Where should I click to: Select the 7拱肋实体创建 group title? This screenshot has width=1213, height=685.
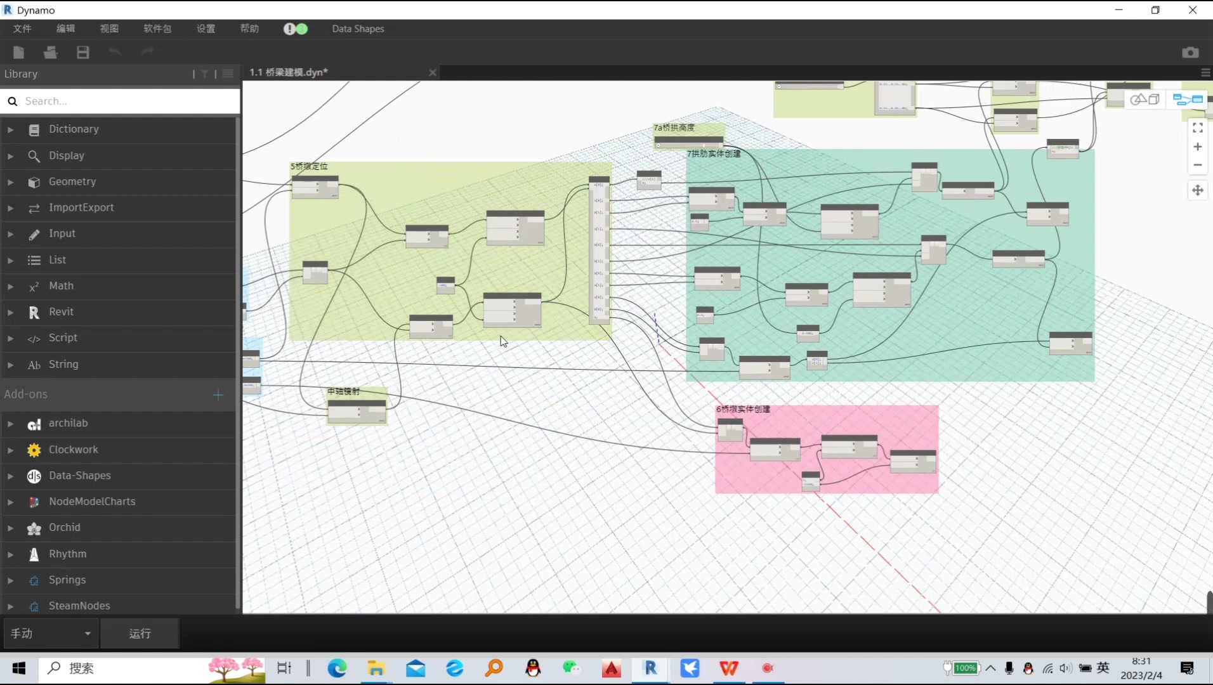pyautogui.click(x=714, y=153)
